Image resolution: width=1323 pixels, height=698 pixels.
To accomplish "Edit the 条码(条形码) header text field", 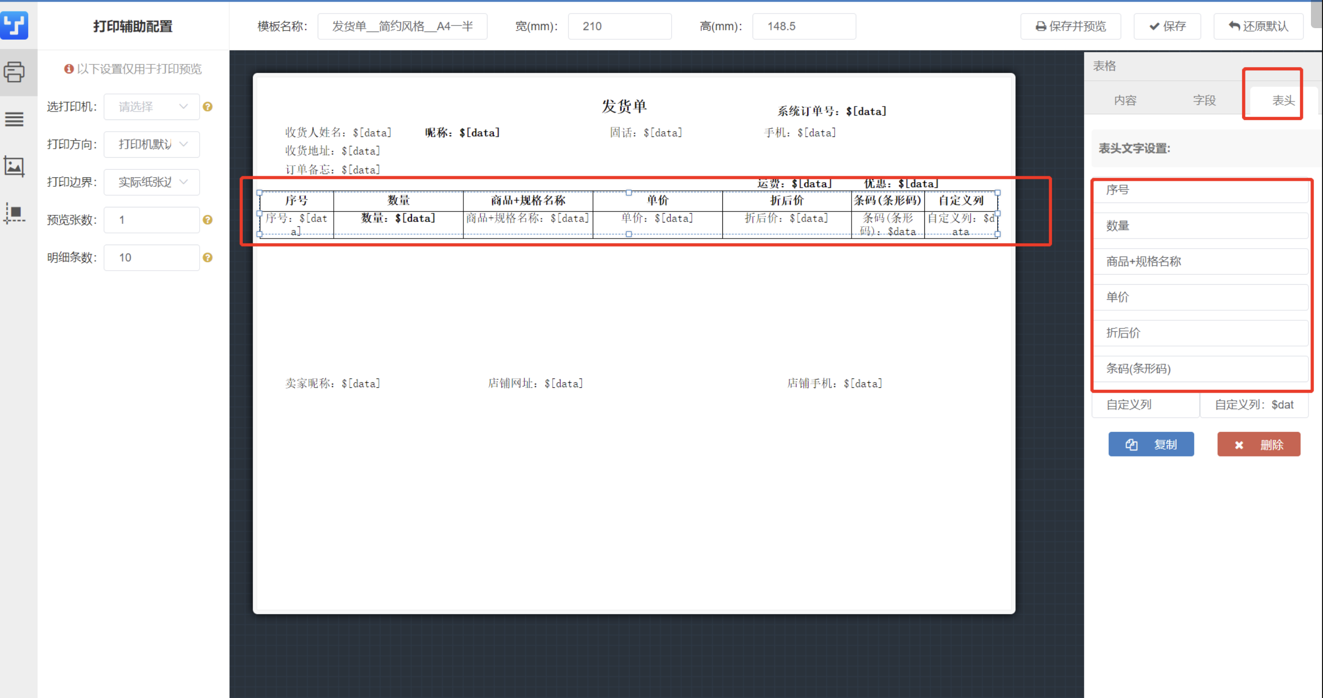I will (1200, 369).
